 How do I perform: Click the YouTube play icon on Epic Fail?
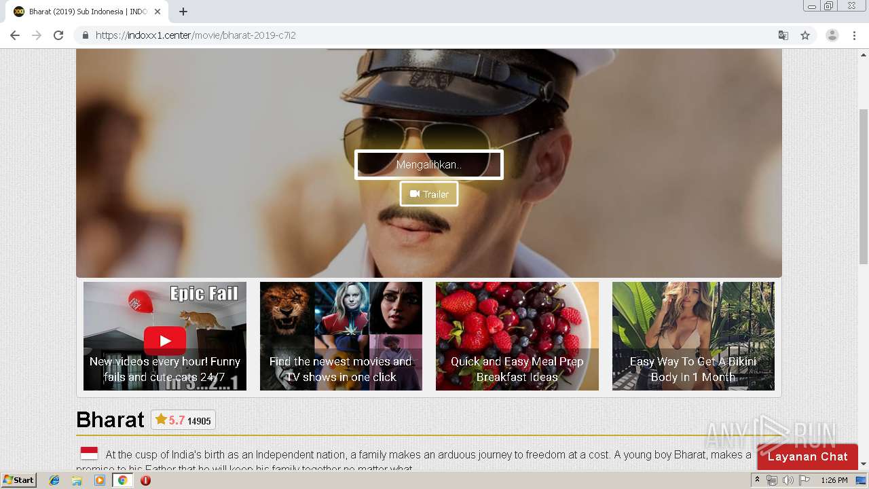[165, 340]
